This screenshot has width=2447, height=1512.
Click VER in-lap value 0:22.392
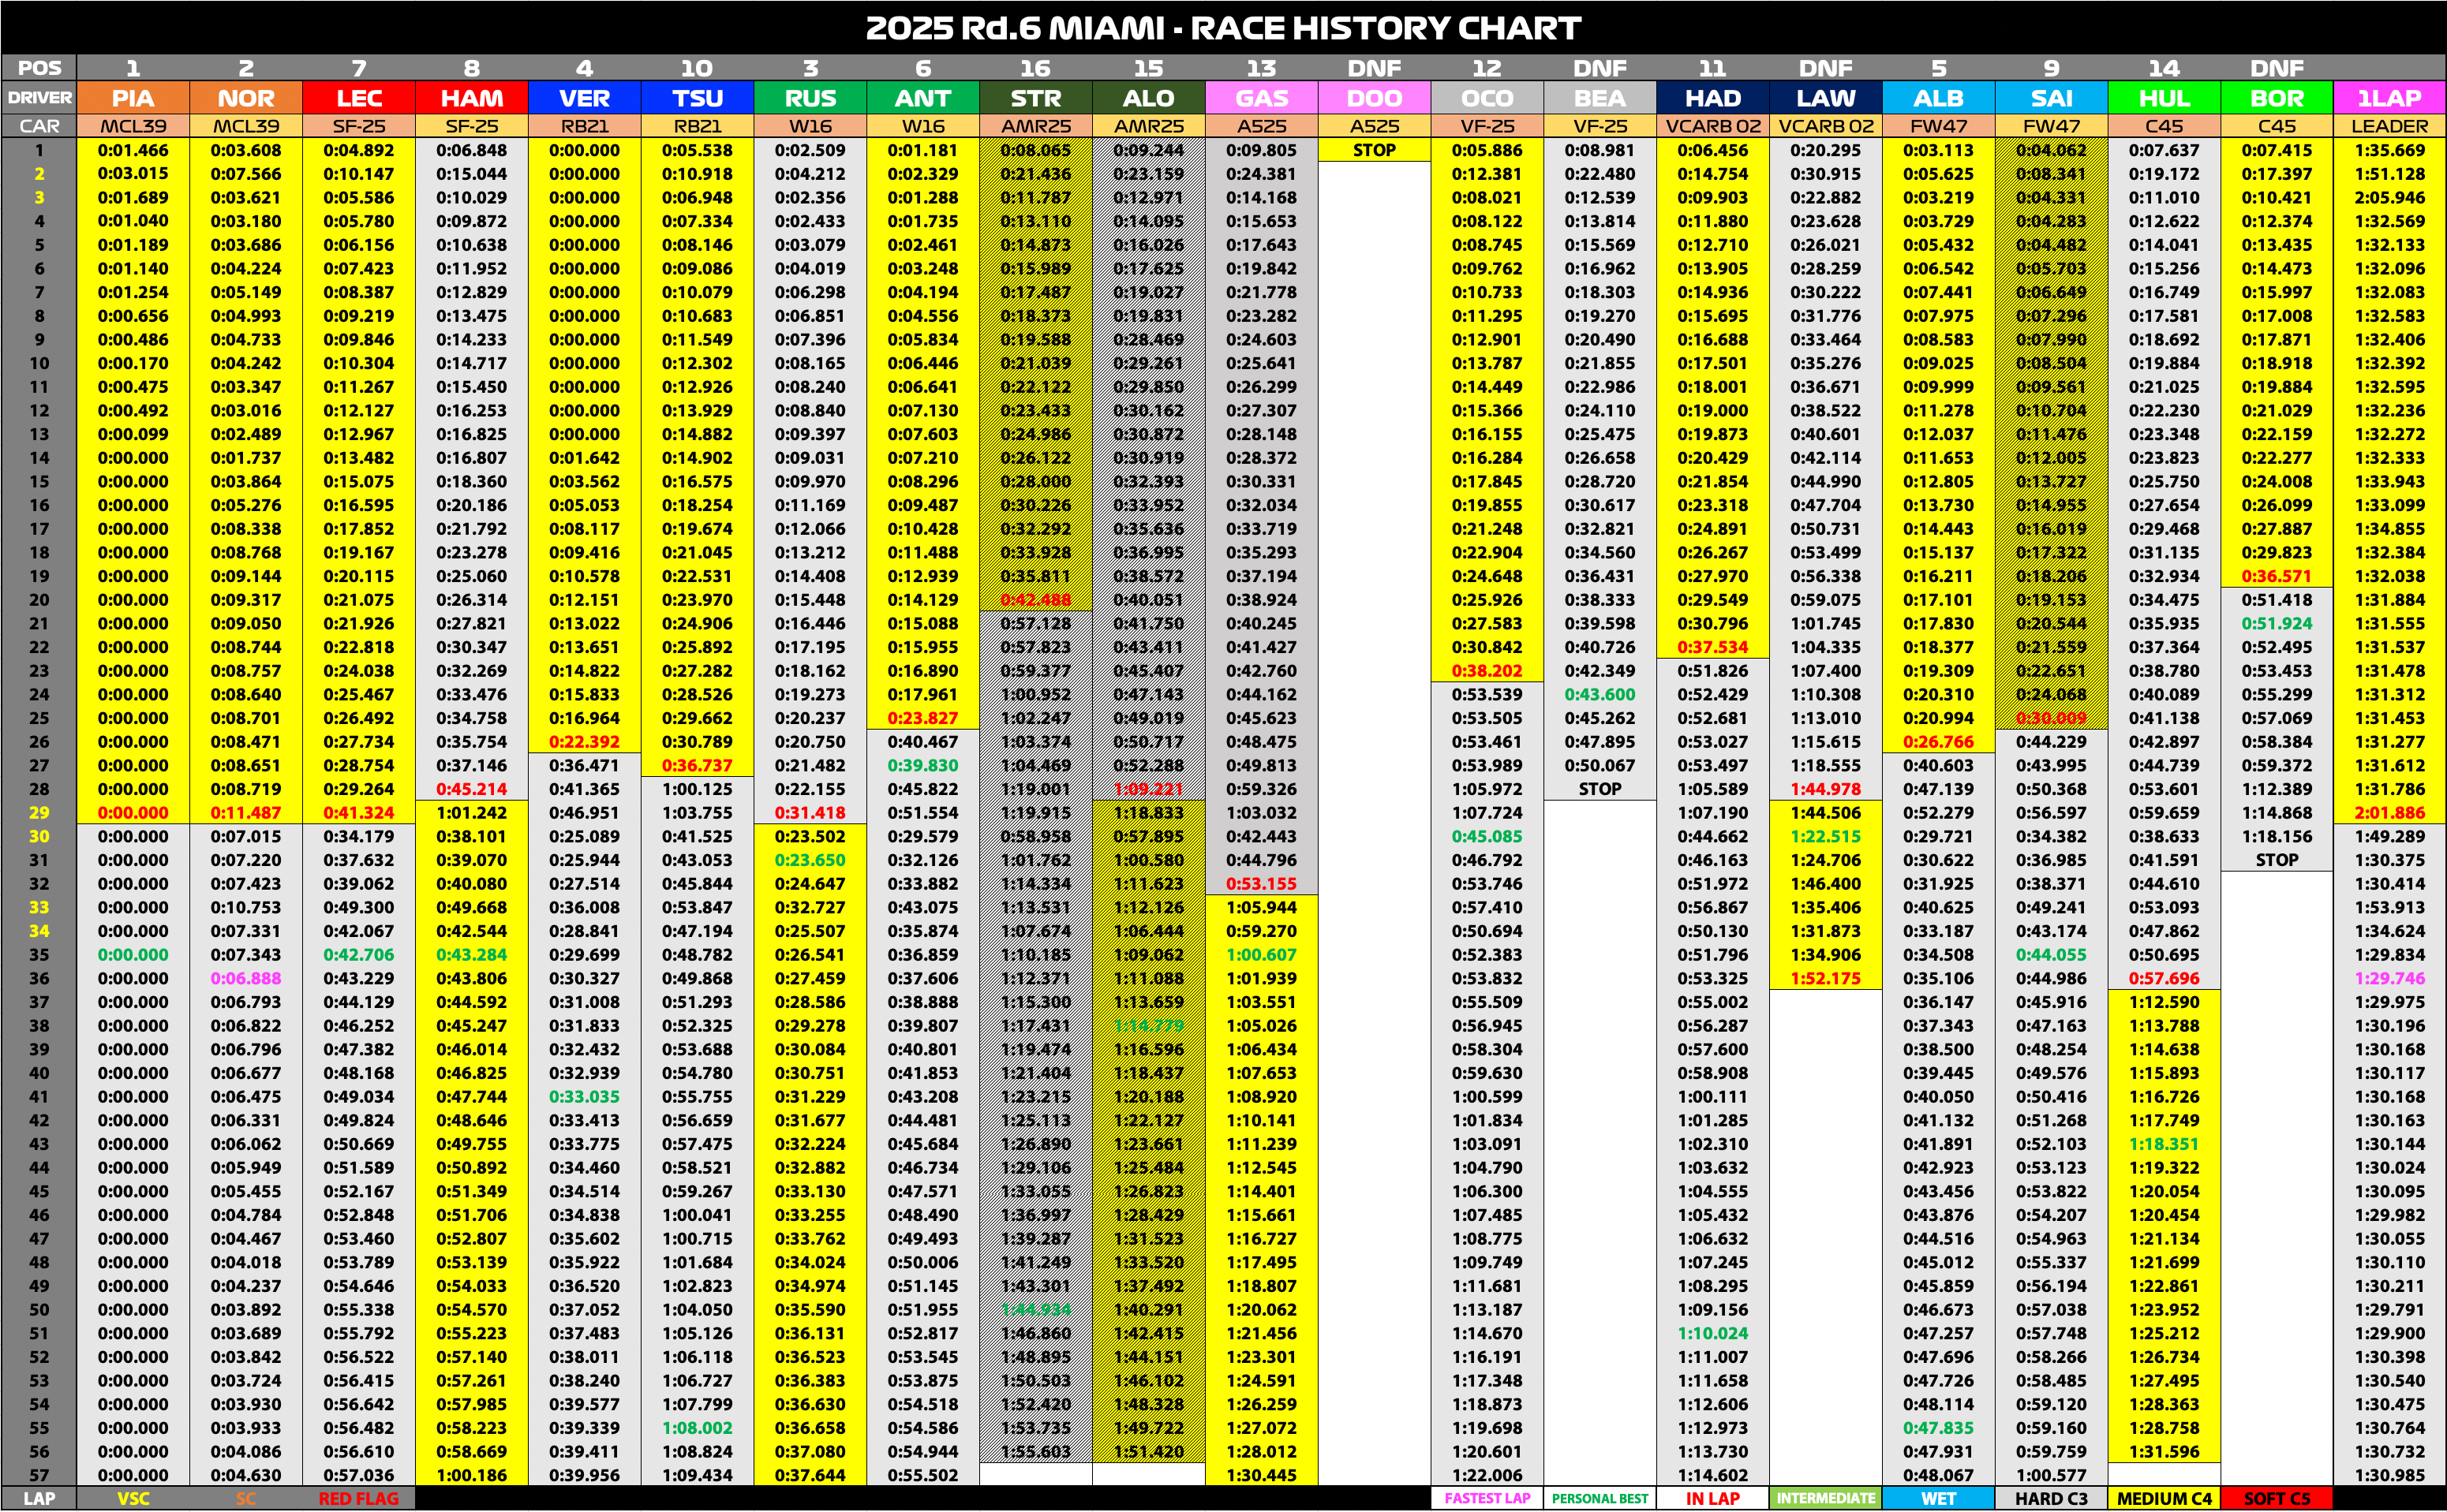click(x=584, y=742)
